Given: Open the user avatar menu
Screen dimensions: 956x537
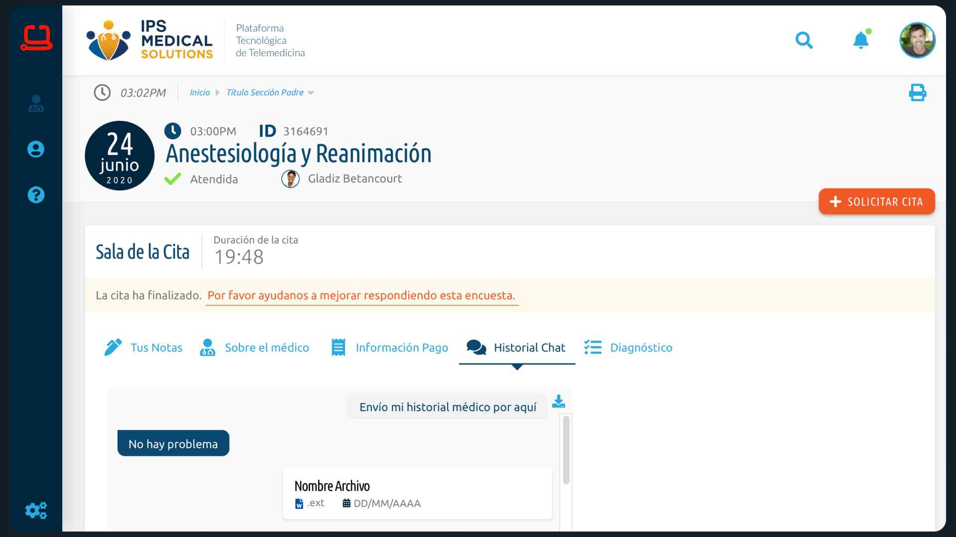Looking at the screenshot, I should (917, 40).
